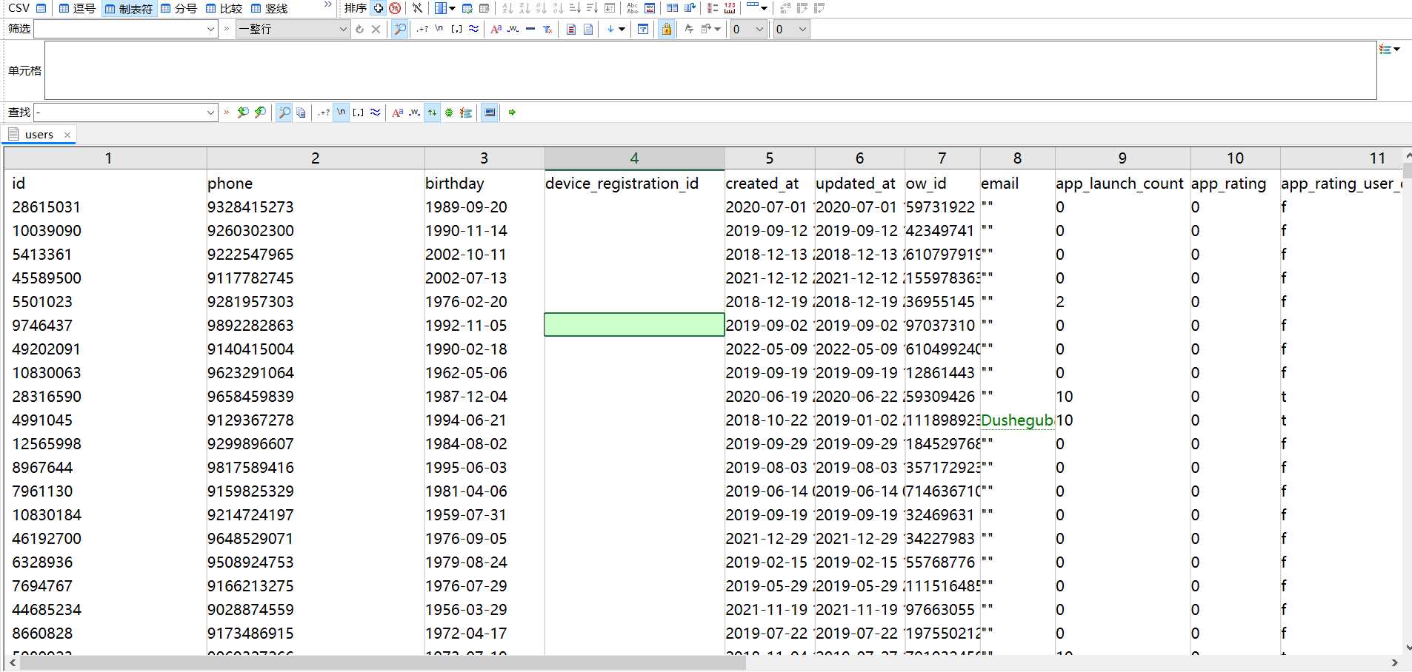The width and height of the screenshot is (1412, 672).
Task: Switch to comma (逗号) delimiter mode
Action: 76,8
